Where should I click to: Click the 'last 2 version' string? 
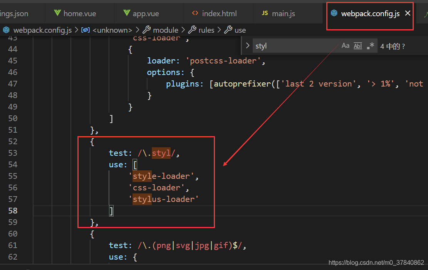pyautogui.click(x=319, y=84)
